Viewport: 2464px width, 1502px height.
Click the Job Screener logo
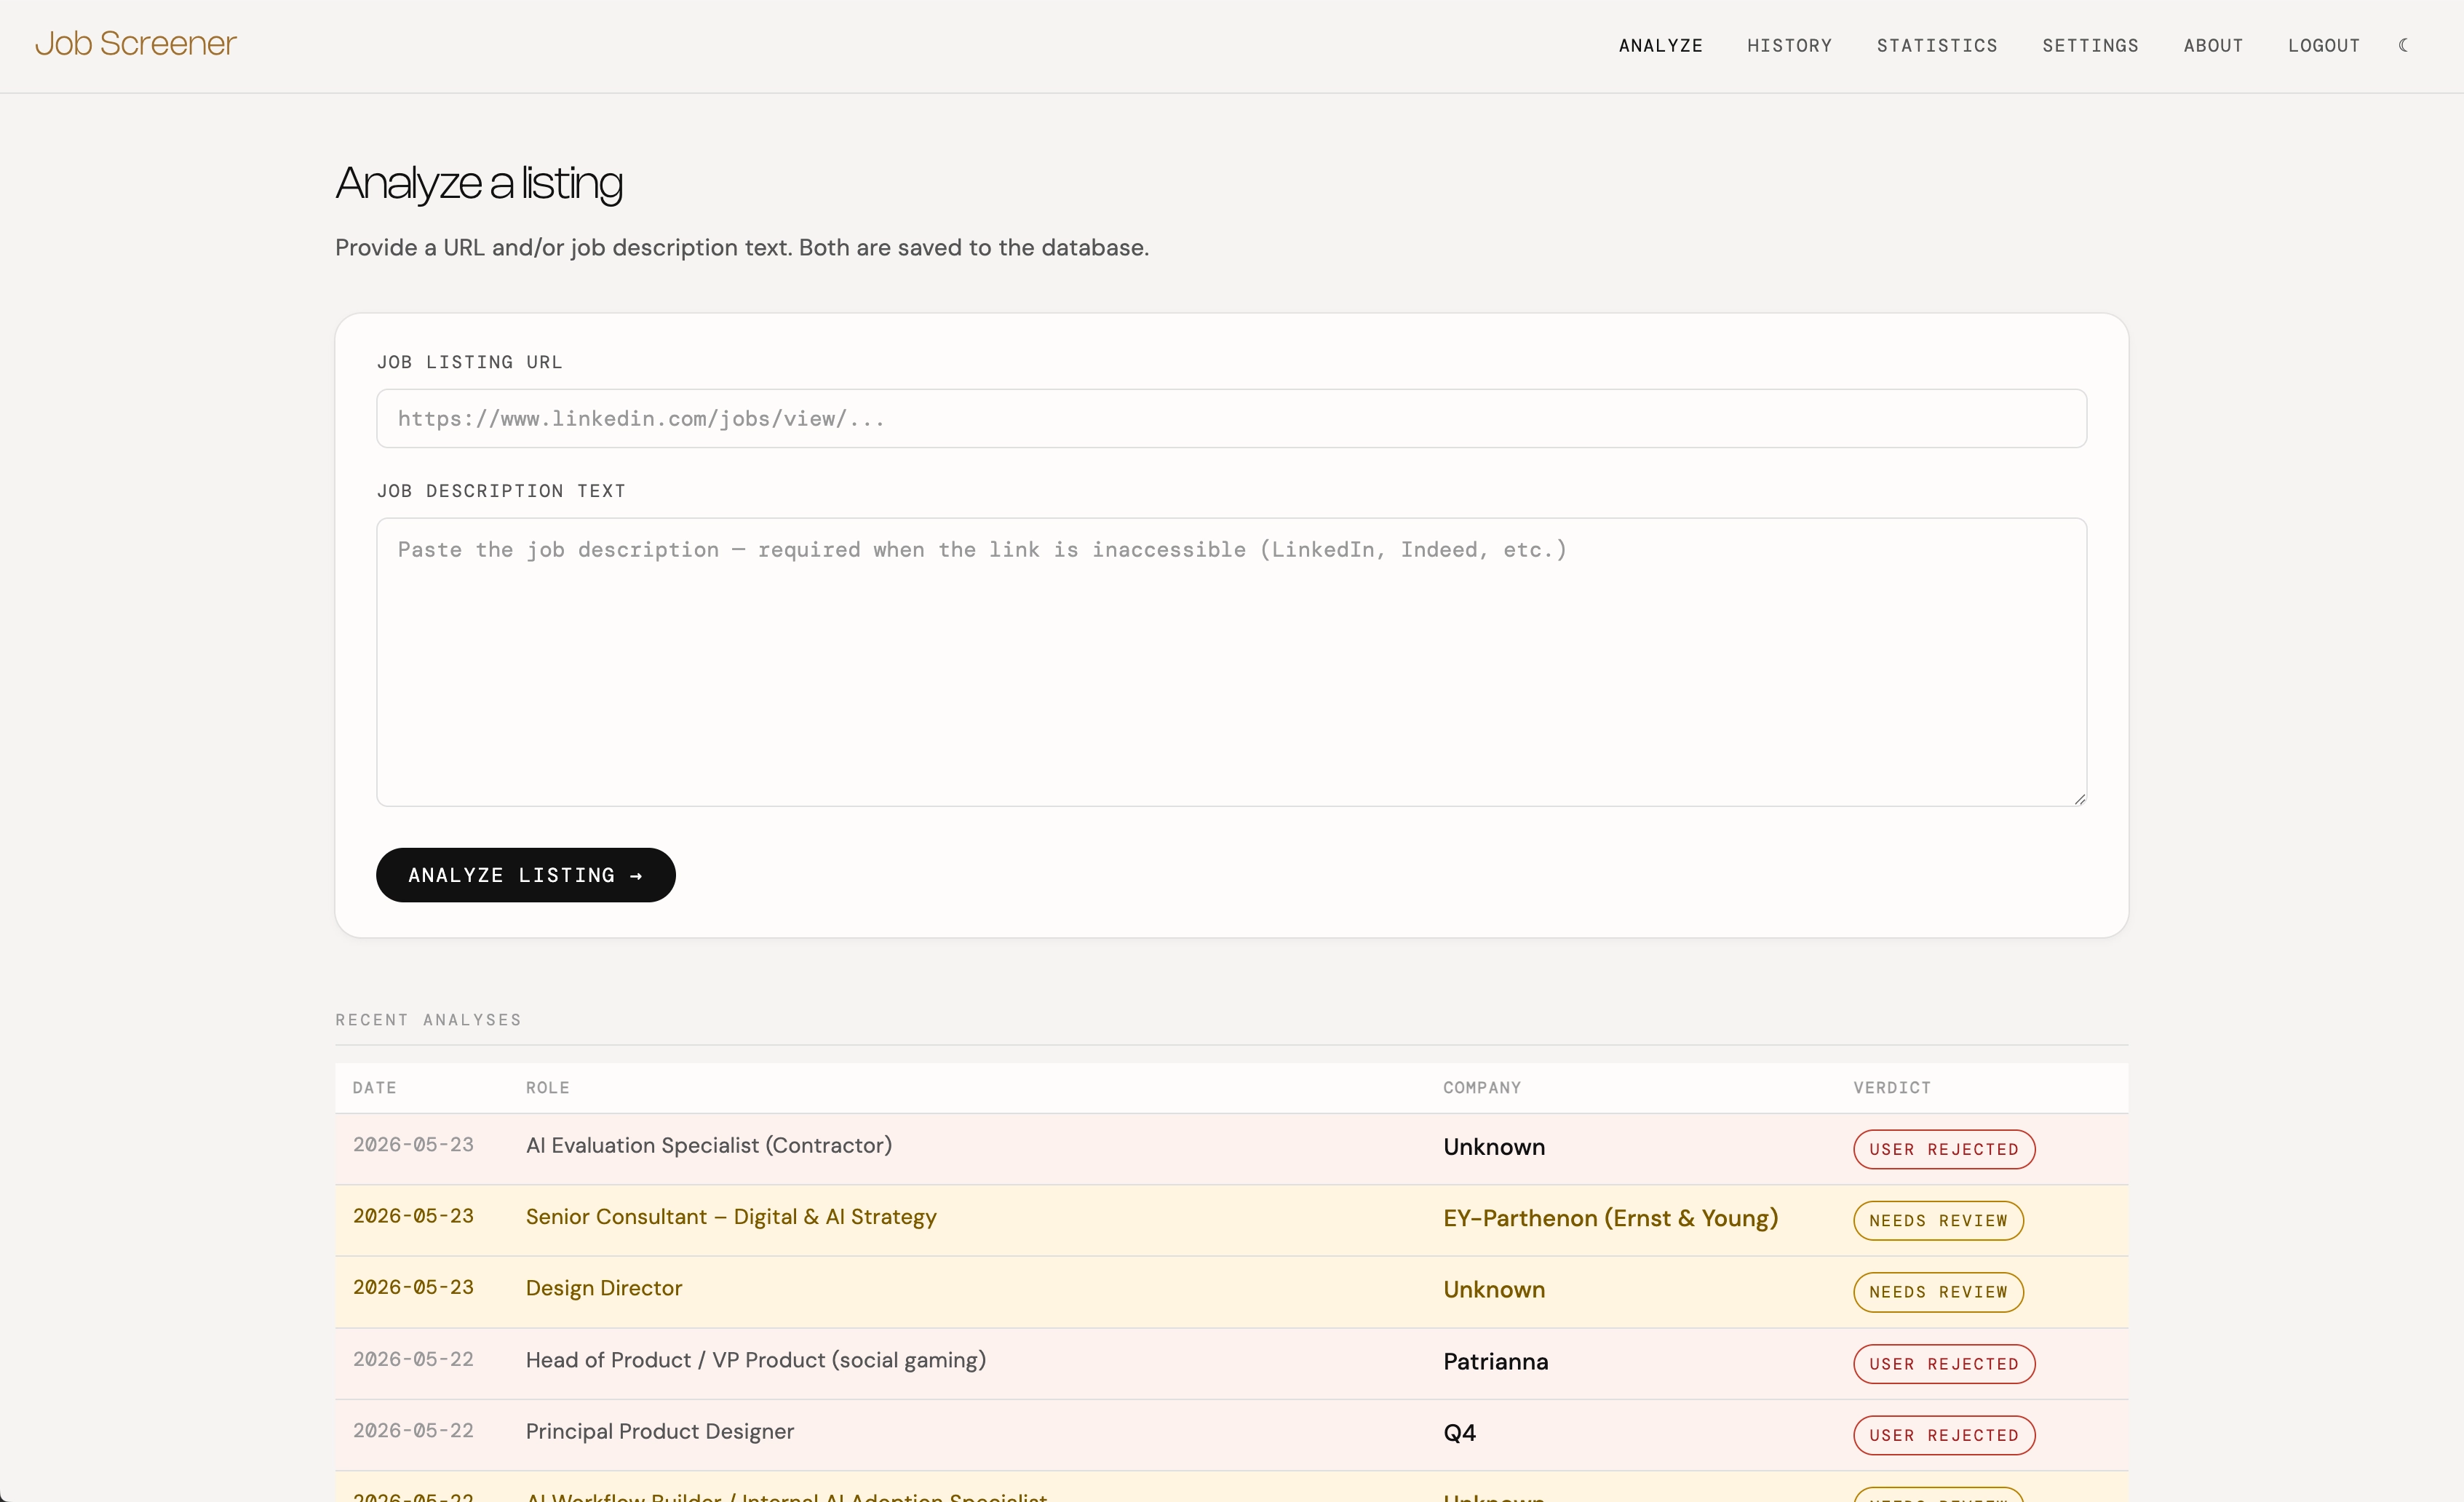point(136,44)
